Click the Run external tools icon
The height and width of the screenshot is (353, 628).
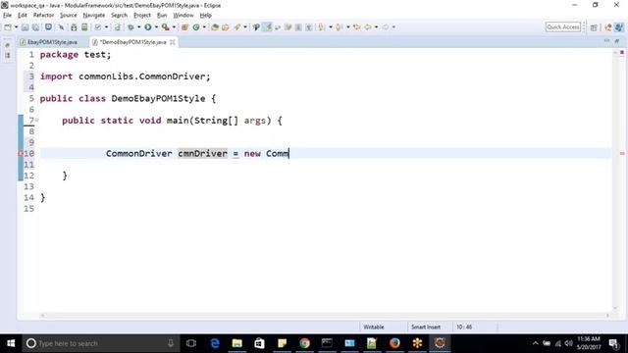coord(166,27)
